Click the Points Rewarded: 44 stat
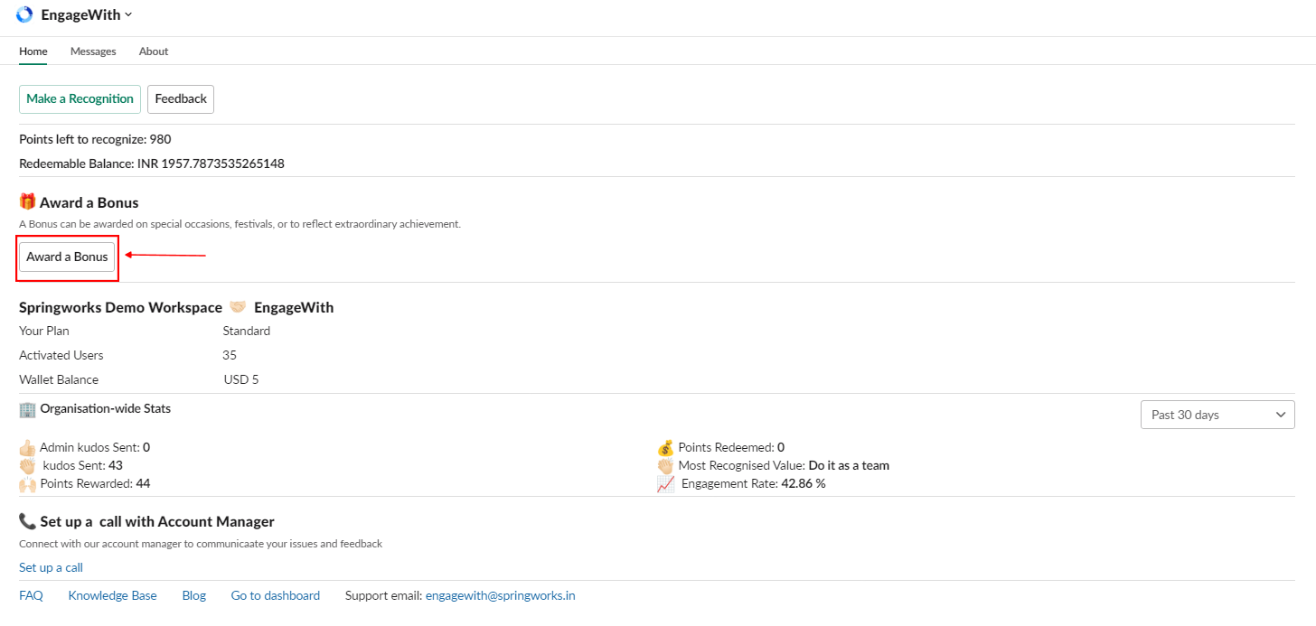This screenshot has height=626, width=1316. click(95, 483)
